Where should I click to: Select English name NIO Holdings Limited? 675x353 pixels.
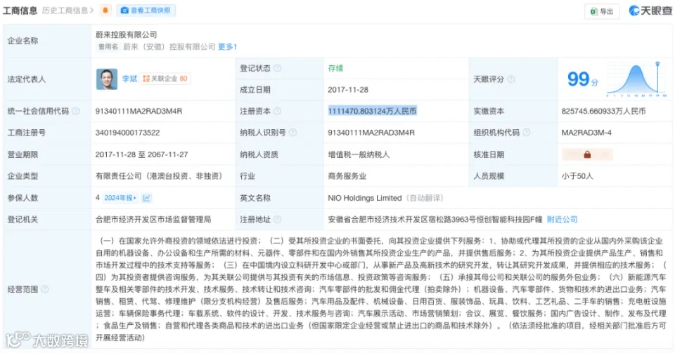pos(365,198)
